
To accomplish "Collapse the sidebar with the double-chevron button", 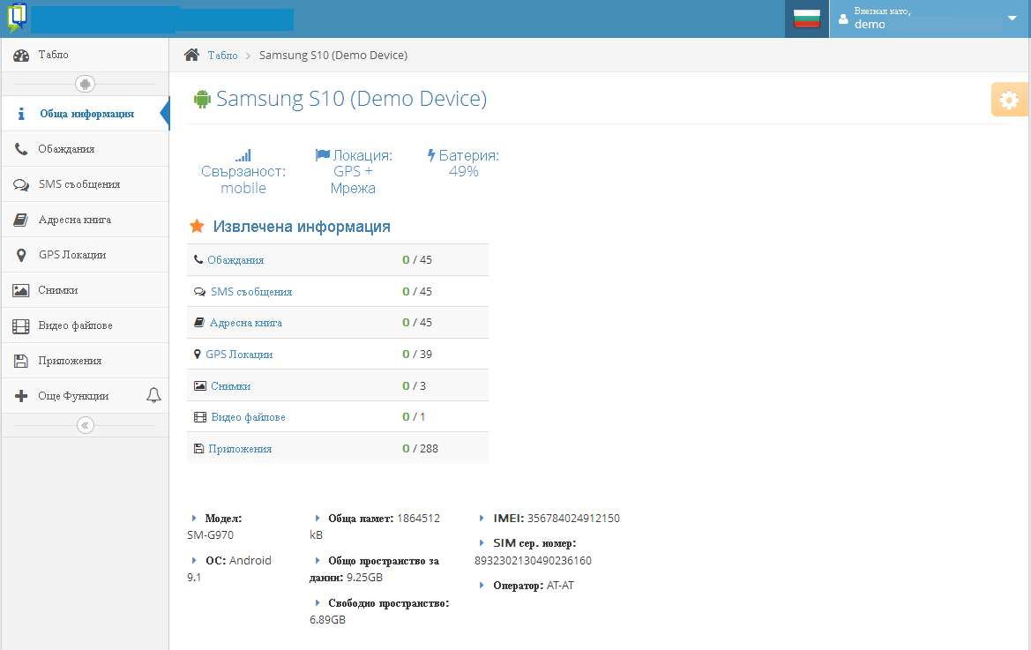I will [85, 425].
